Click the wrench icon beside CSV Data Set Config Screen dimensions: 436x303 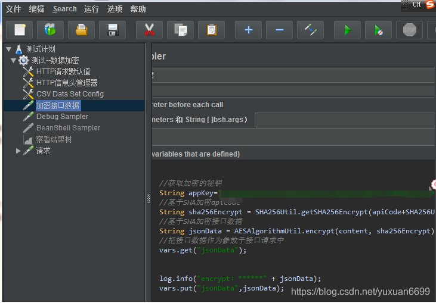[28, 94]
